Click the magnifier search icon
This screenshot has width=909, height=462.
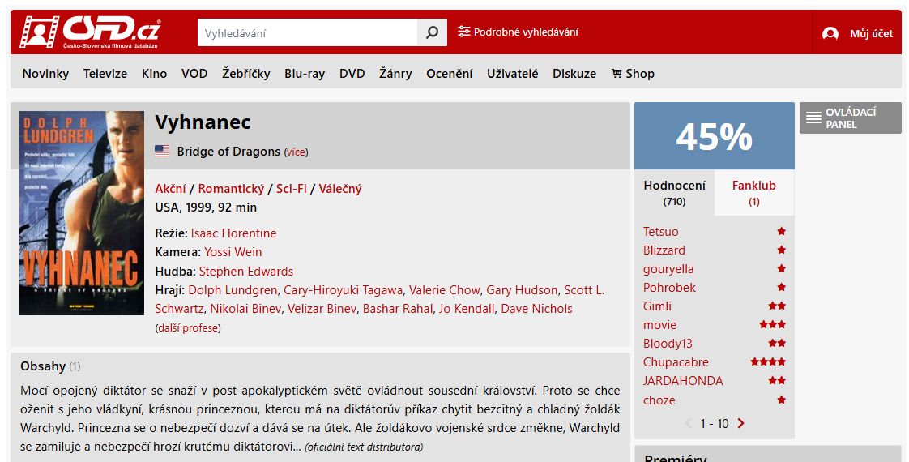[432, 32]
